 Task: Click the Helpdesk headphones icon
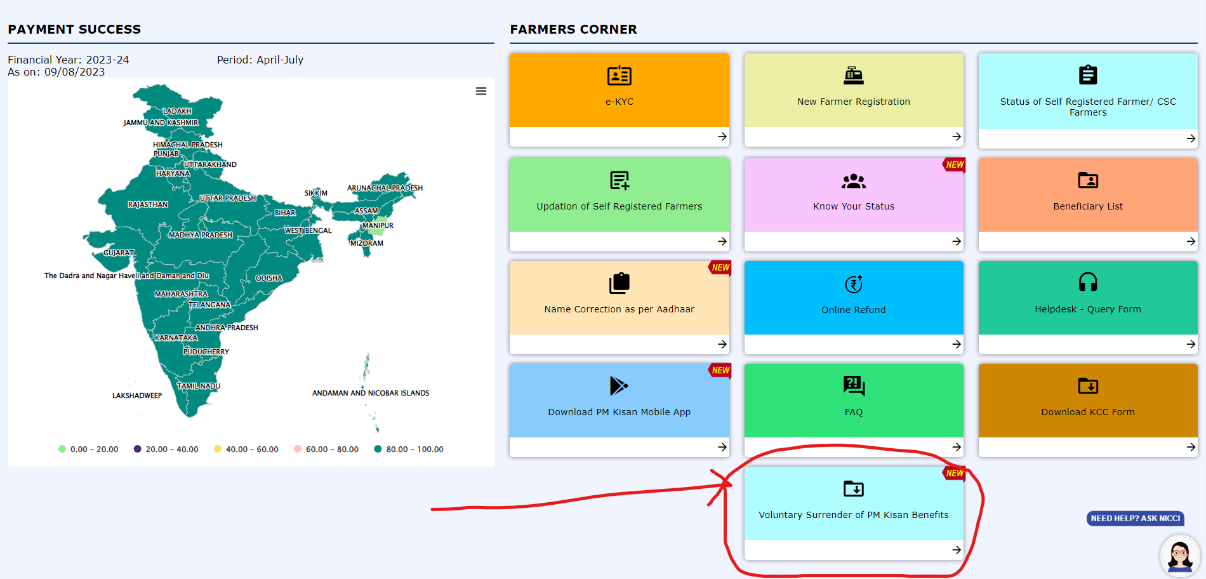click(1087, 282)
